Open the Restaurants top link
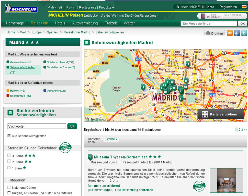The width and height of the screenshot is (248, 196). [x=88, y=7]
